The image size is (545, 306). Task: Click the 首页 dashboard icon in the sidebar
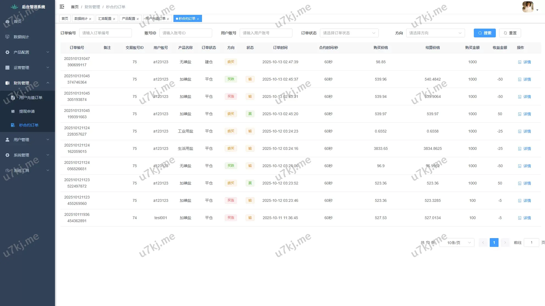pyautogui.click(x=7, y=21)
